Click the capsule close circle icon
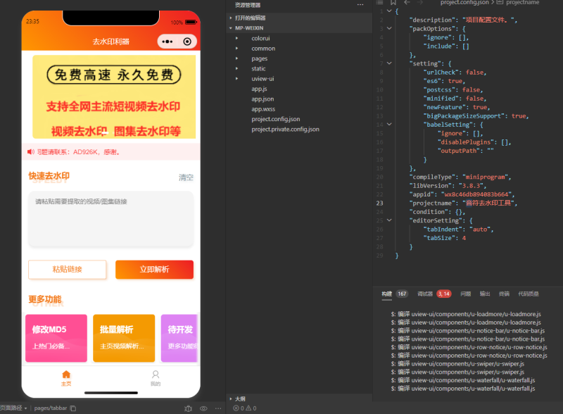Viewport: 563px width, 414px height. (x=186, y=42)
